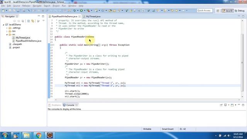Viewport: 247px width, 139px height.
Task: Minimize the Console view
Action: pos(239,105)
